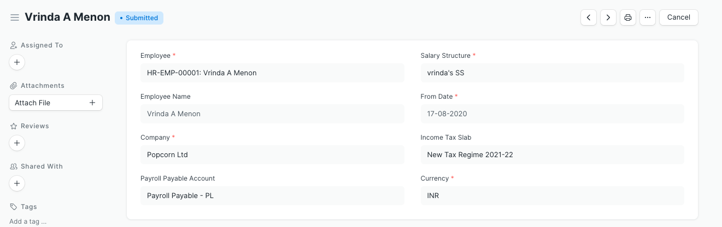
Task: Select the Company field Popcorn Ltd
Action: point(272,154)
